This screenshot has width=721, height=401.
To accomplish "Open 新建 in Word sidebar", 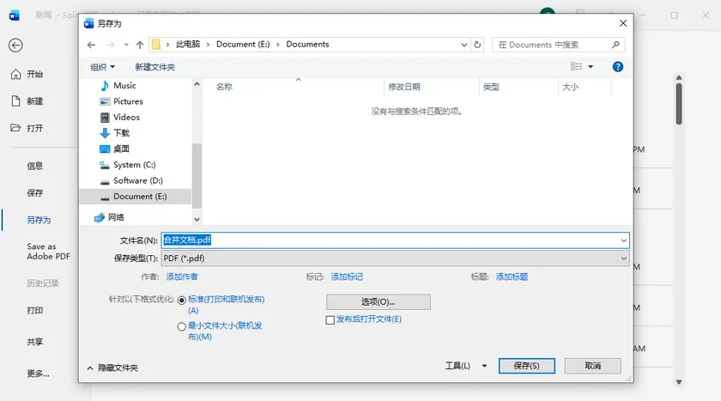I will 27,101.
